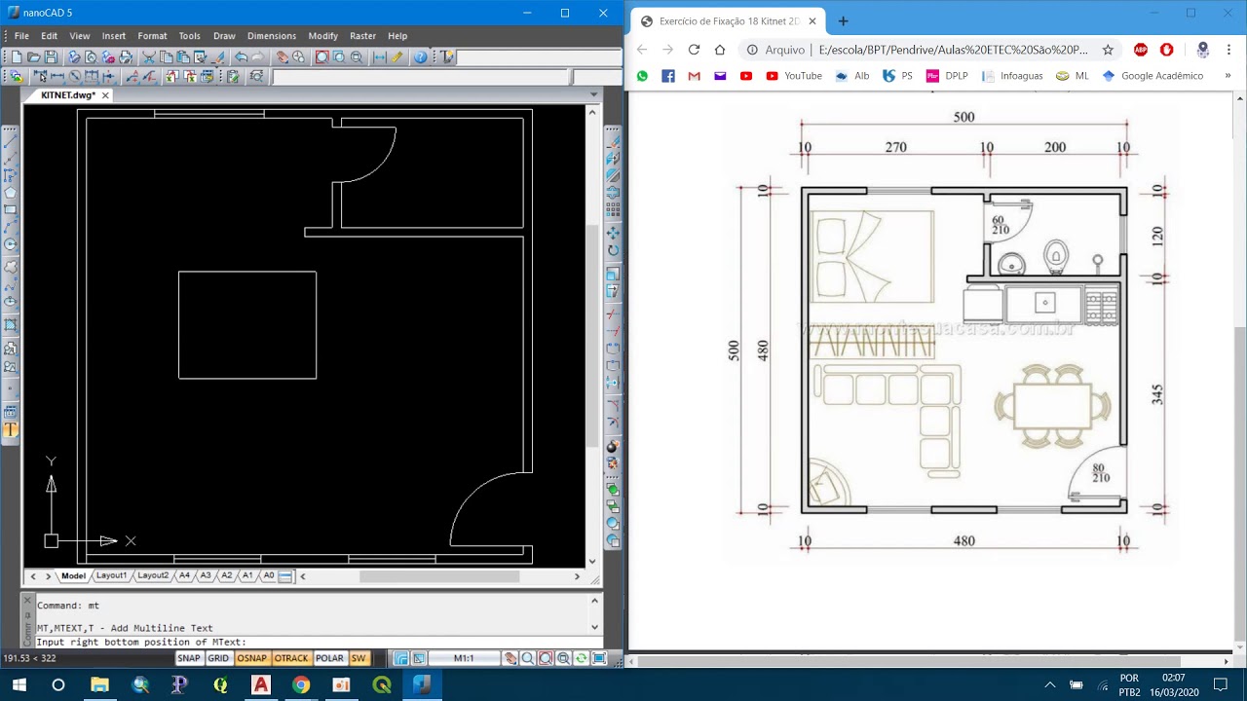Click the Measure distance icon
The height and width of the screenshot is (701, 1247).
coord(380,57)
